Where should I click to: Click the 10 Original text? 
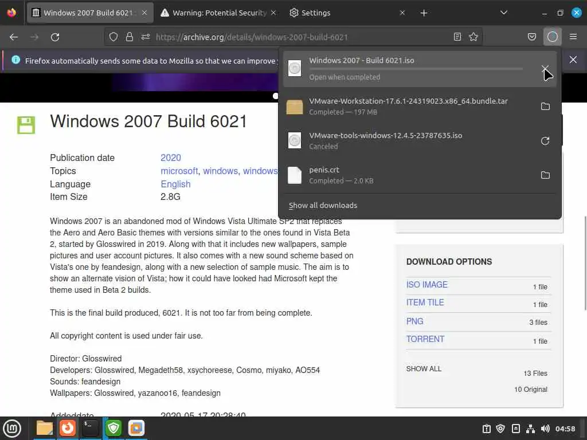click(x=530, y=390)
